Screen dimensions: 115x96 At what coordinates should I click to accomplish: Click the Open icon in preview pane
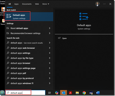coord(59,38)
